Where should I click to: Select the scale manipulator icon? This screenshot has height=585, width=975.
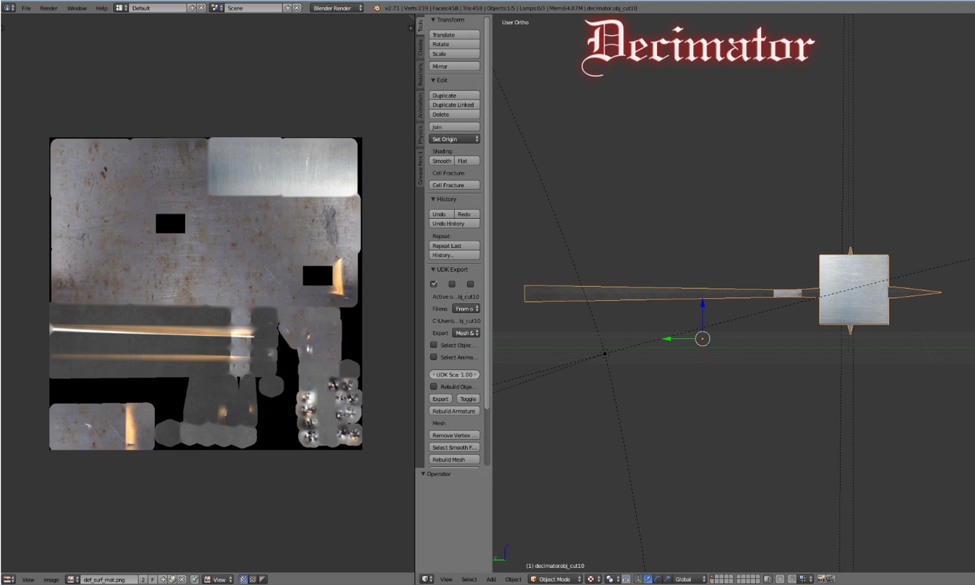[x=667, y=579]
